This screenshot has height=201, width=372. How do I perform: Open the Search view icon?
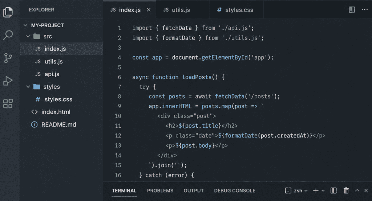[x=8, y=35]
